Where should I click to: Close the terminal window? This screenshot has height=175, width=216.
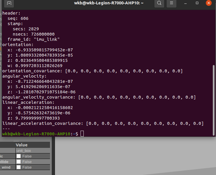coord(209,3)
